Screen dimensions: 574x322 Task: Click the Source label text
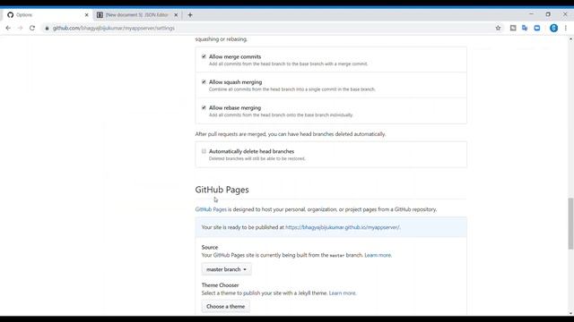click(210, 248)
